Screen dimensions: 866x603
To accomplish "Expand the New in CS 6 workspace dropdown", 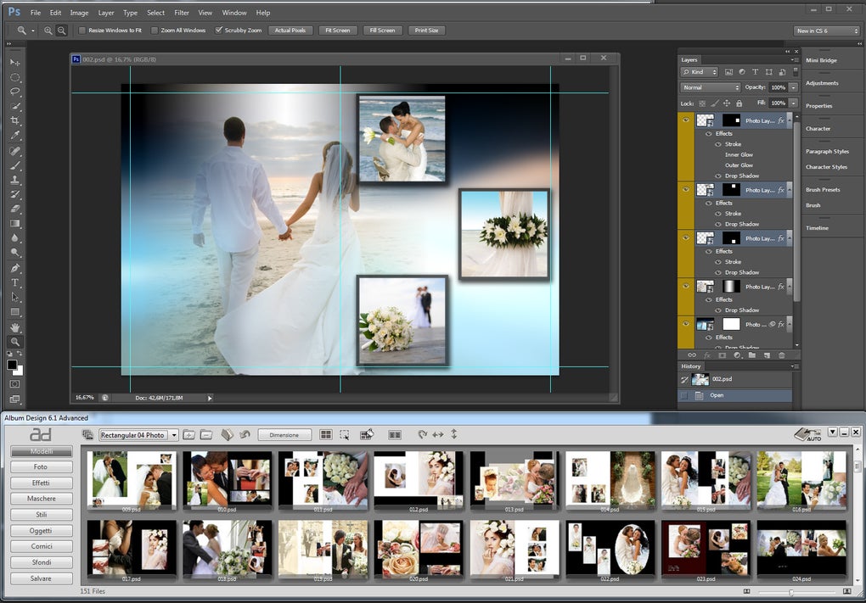I will (827, 31).
